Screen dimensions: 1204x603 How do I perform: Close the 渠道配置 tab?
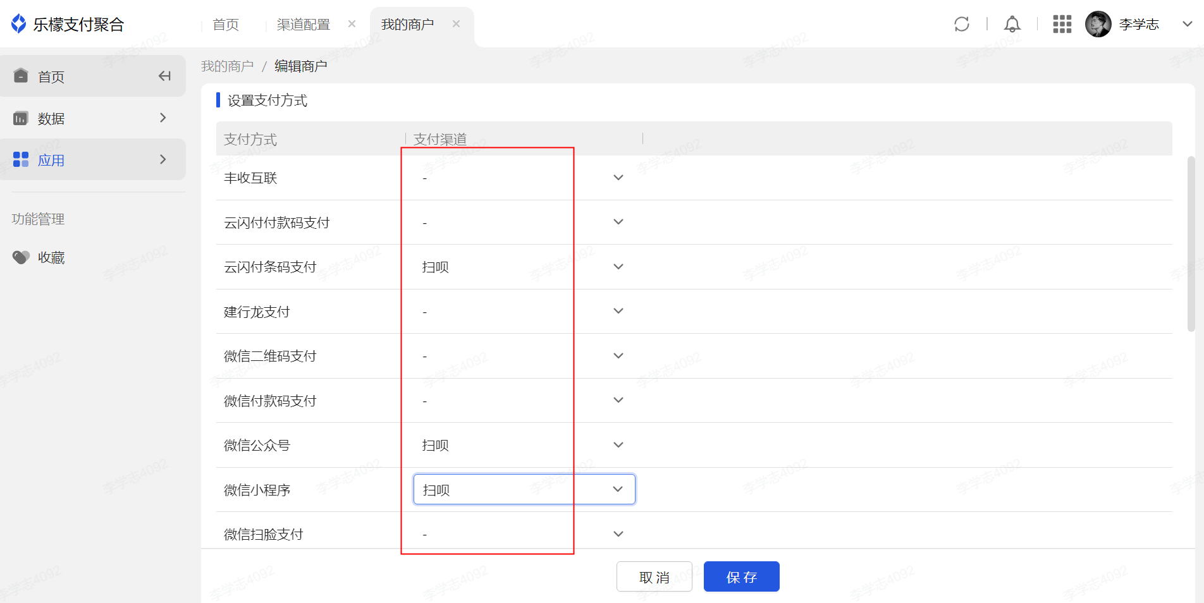pos(352,24)
